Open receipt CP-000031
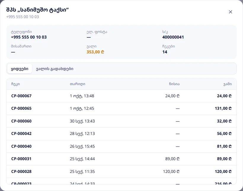Screen dimensions: 243x191 [121, 159]
